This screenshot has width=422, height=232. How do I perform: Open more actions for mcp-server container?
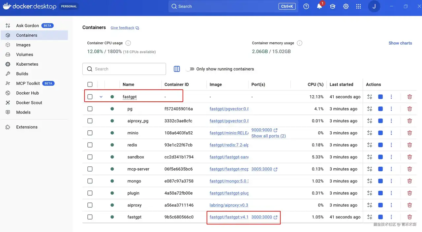point(391,169)
